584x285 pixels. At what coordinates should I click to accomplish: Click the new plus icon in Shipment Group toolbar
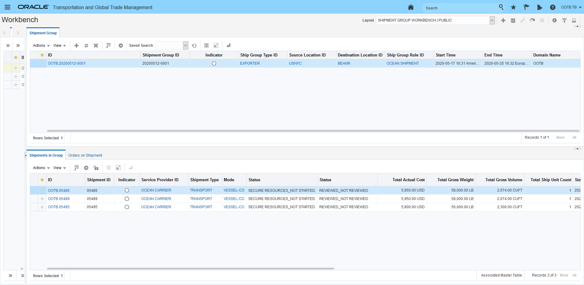[x=76, y=46]
